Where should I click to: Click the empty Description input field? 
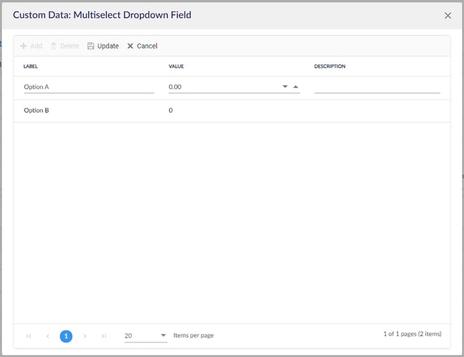click(x=377, y=87)
